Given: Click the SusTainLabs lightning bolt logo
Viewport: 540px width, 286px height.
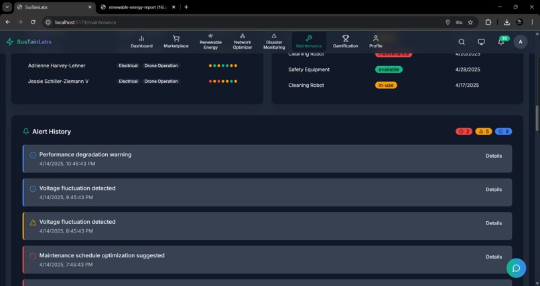Looking at the screenshot, I should pyautogui.click(x=9, y=42).
